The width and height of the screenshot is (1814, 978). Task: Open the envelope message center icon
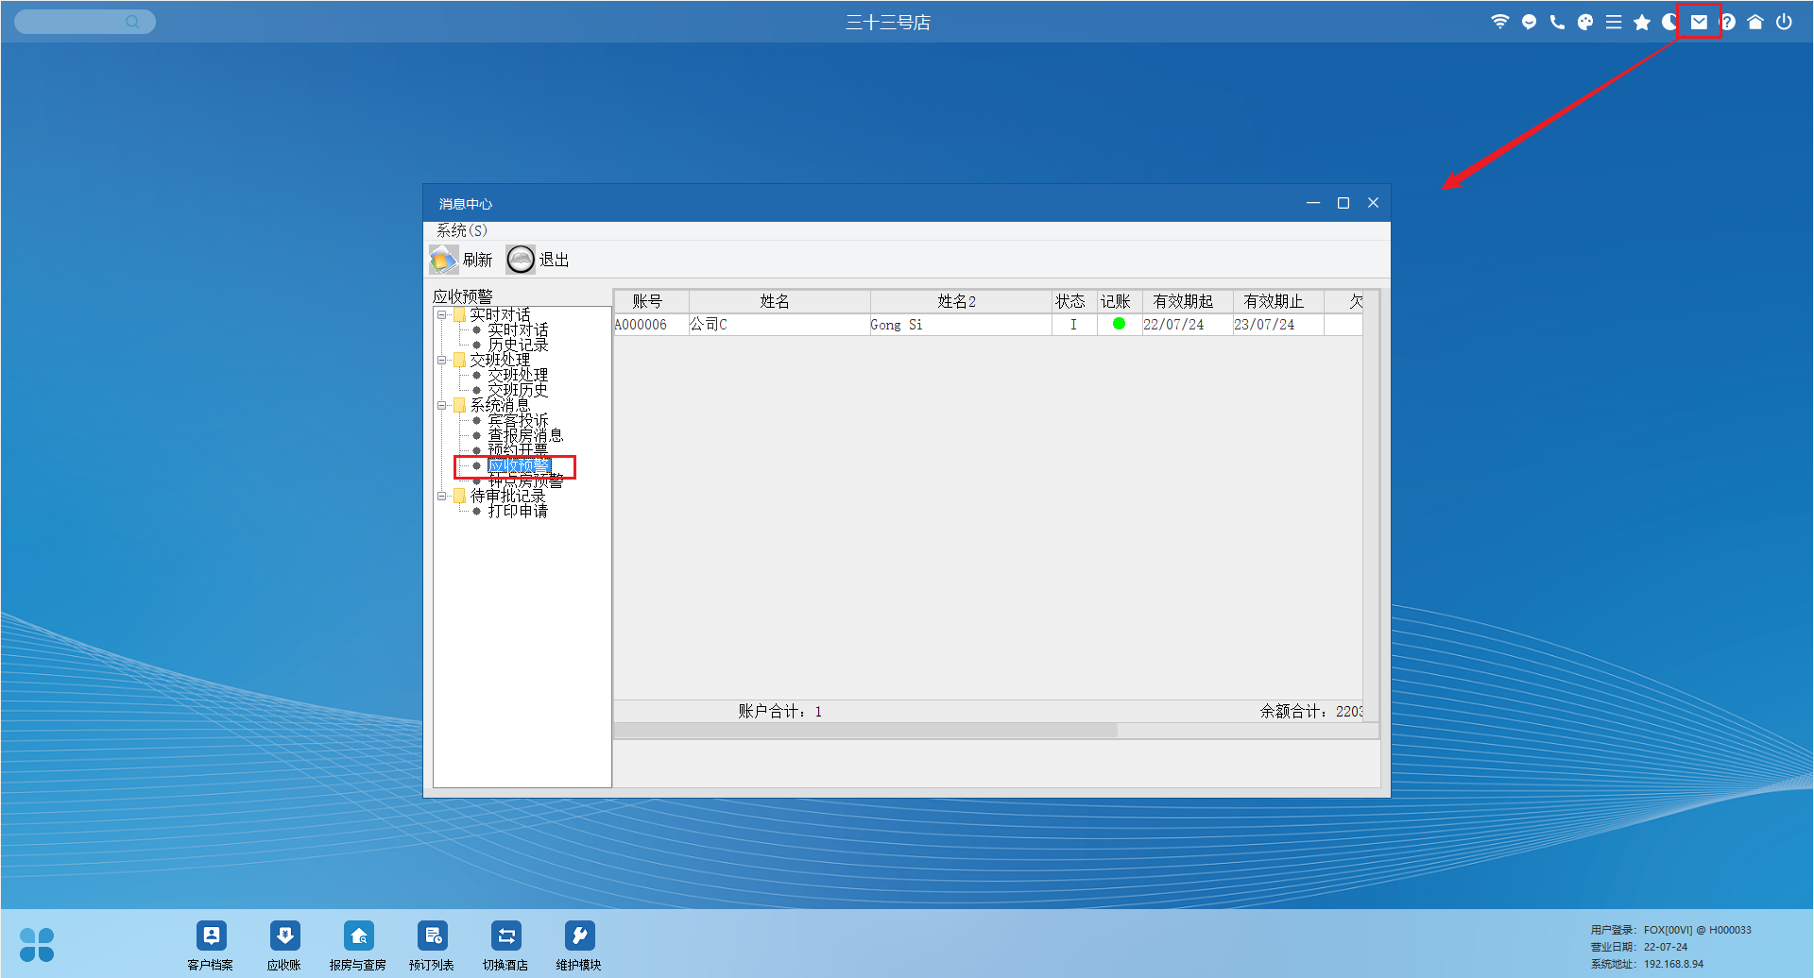[x=1699, y=22]
